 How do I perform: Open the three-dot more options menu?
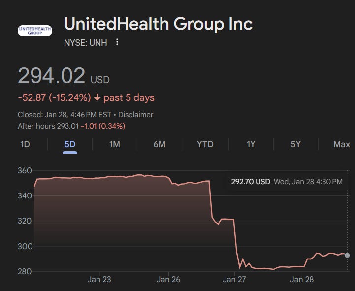pyautogui.click(x=117, y=42)
